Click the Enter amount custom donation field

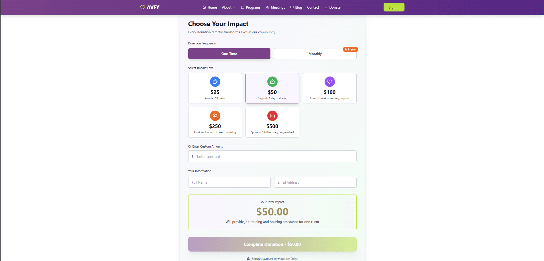click(272, 156)
